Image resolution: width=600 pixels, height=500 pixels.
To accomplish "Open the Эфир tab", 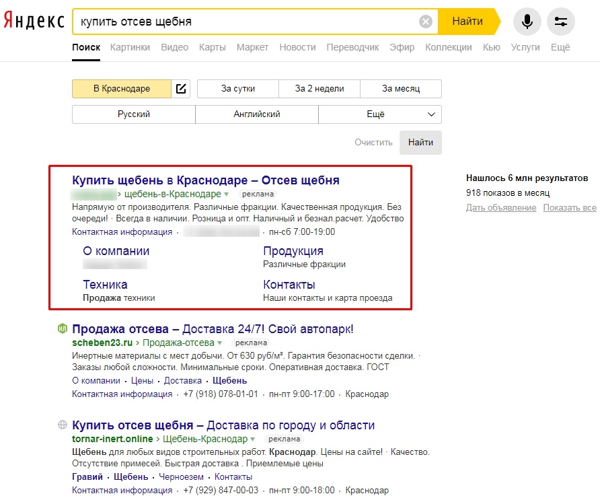I will 402,47.
